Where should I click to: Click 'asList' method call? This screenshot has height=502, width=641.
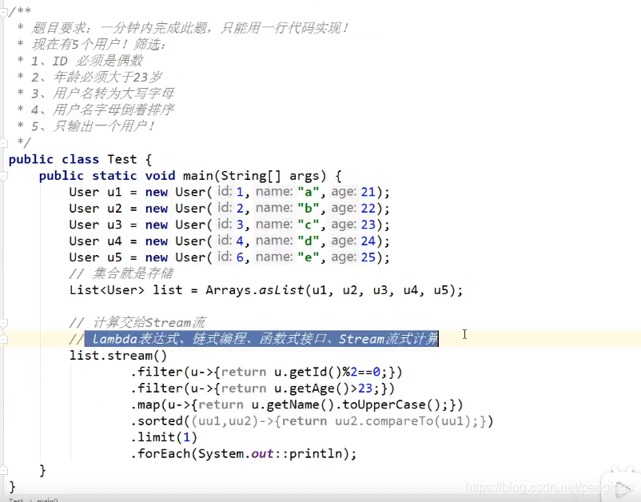281,290
